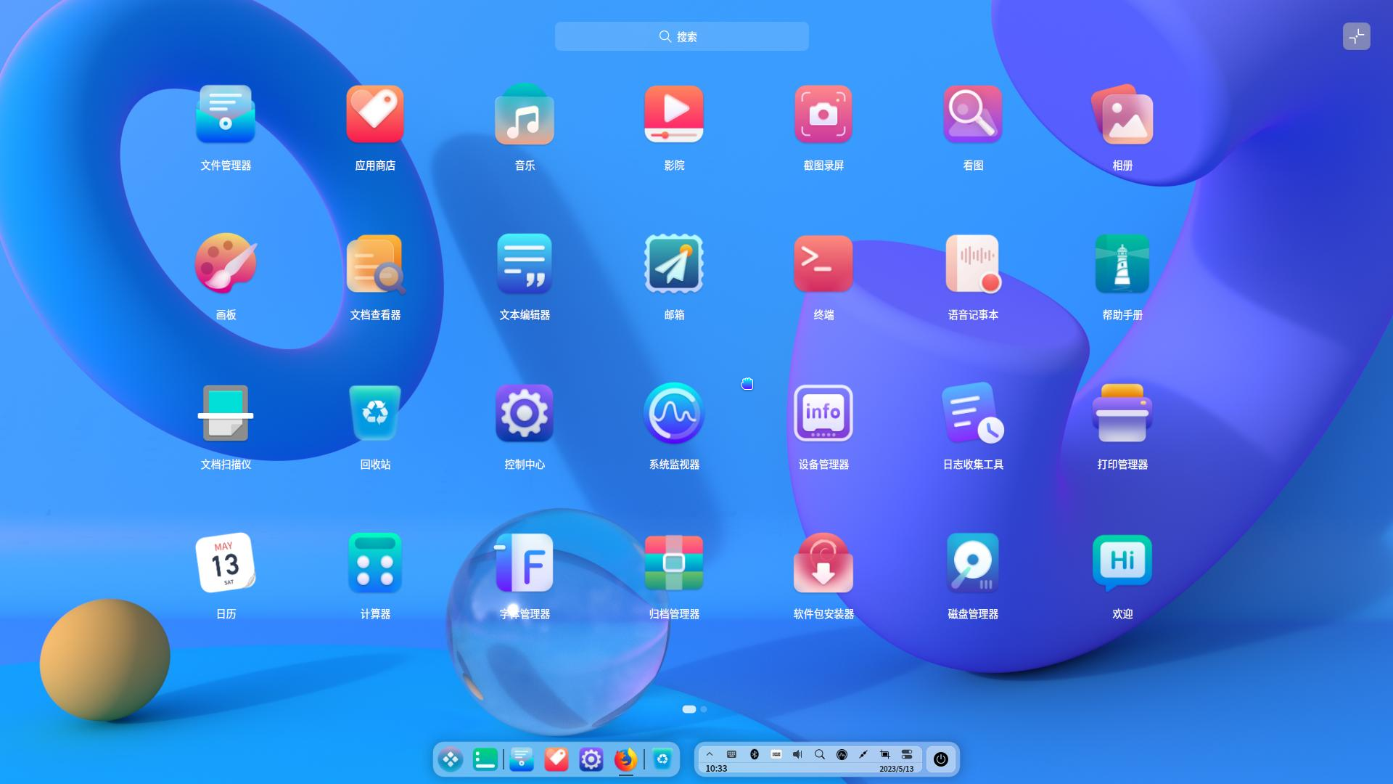
Task: Open the 归档管理器 archive manager
Action: pos(673,563)
